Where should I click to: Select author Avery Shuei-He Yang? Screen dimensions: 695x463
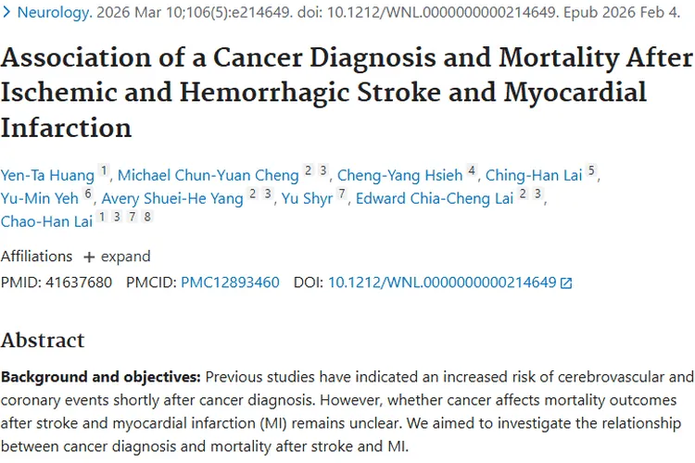coord(172,197)
